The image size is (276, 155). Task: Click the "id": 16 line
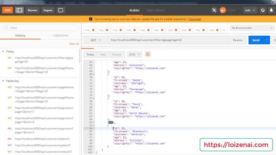point(119,77)
